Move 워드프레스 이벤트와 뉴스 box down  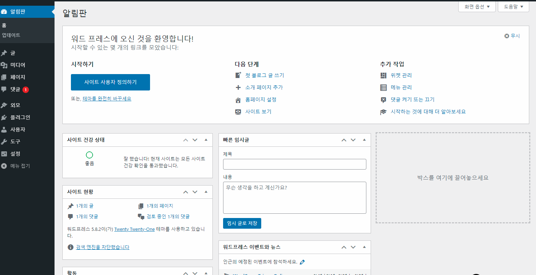[x=353, y=247]
